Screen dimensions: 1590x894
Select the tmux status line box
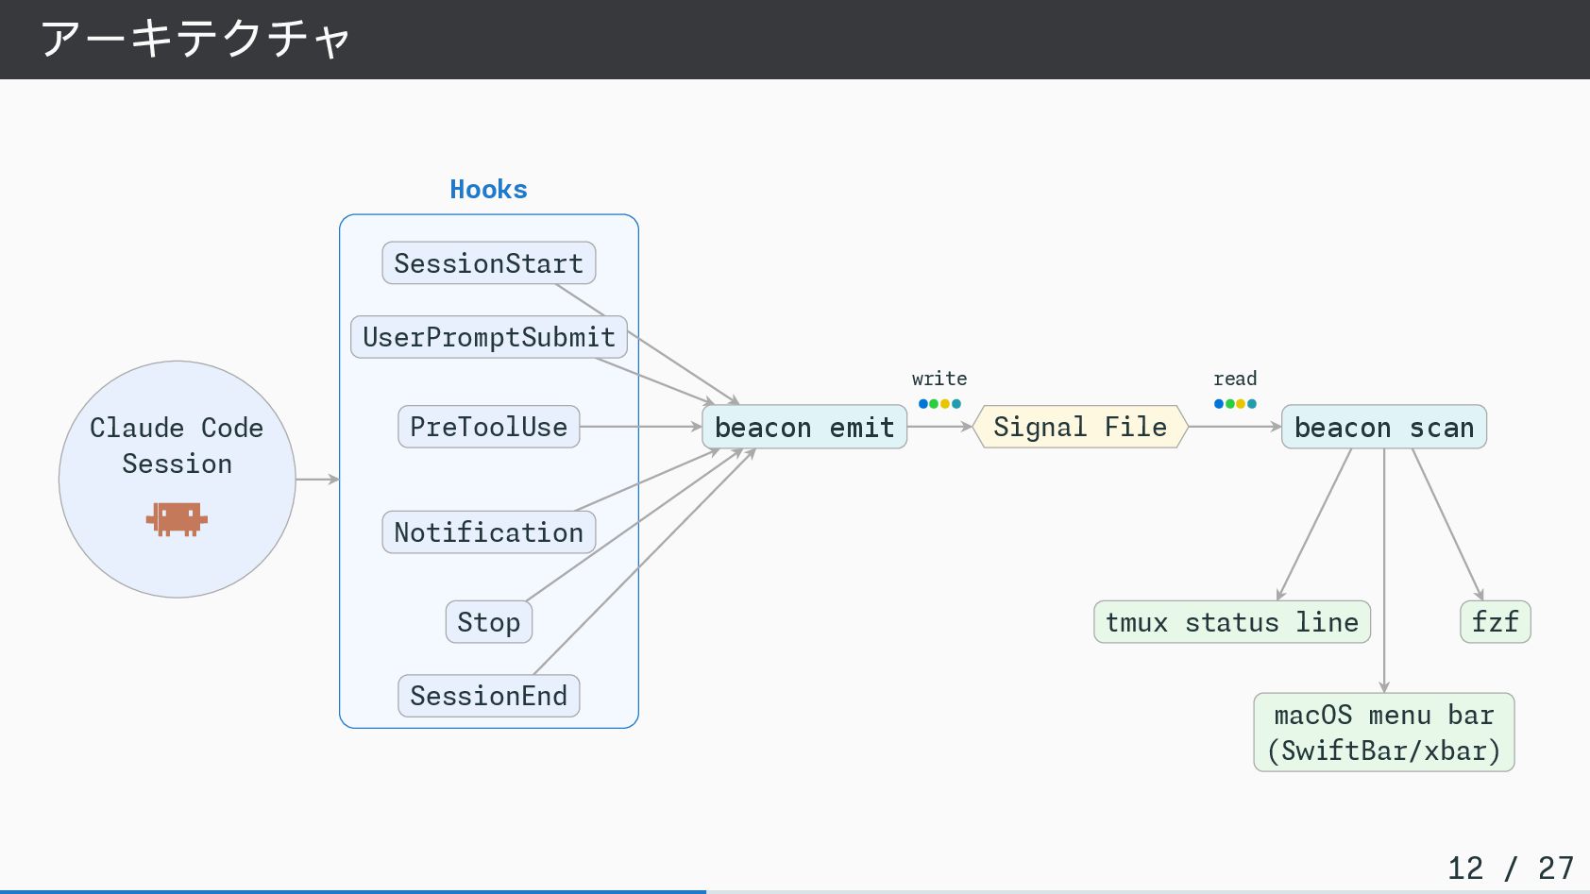1231,622
